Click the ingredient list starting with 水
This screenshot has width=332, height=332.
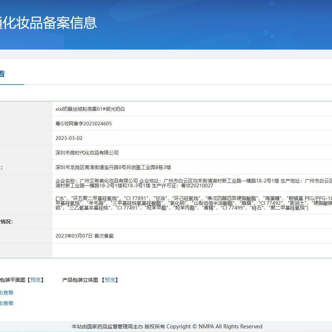(194, 203)
